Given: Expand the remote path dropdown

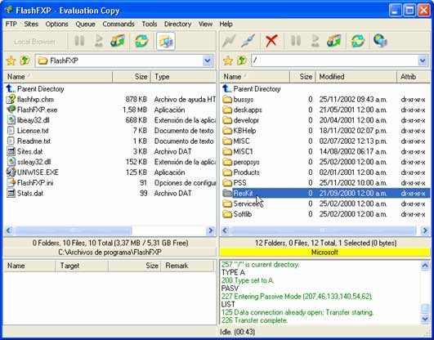Looking at the screenshot, I should (423, 60).
